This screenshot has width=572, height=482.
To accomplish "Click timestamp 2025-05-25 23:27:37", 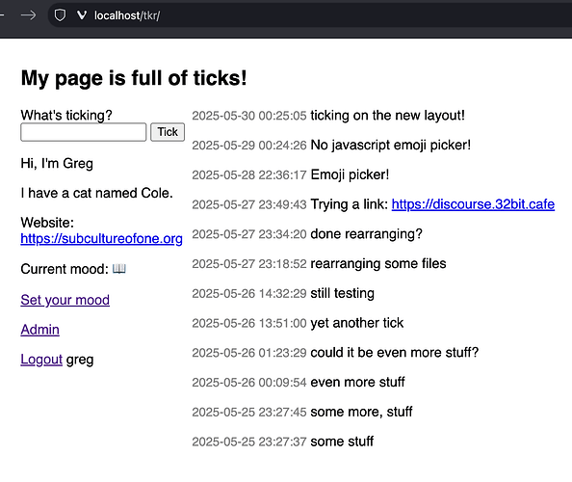I will coord(249,442).
